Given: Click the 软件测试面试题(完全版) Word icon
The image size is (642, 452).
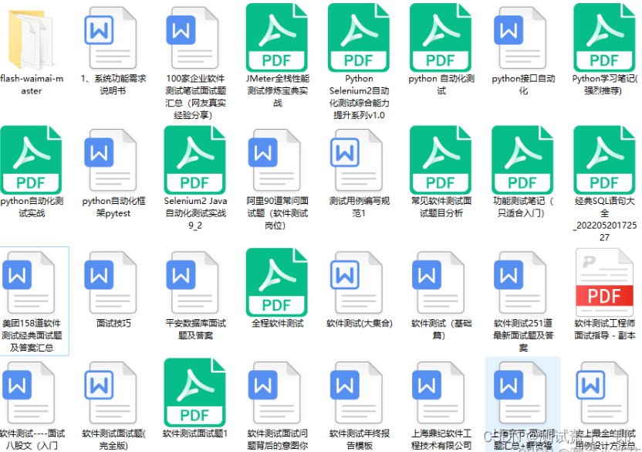Looking at the screenshot, I should (110, 393).
